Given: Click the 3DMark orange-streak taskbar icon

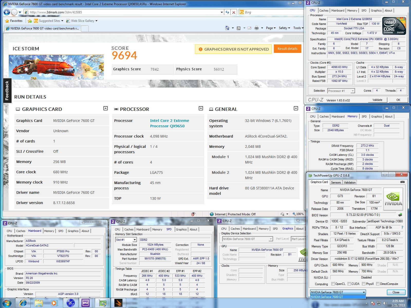Looking at the screenshot, I should click(x=118, y=303).
